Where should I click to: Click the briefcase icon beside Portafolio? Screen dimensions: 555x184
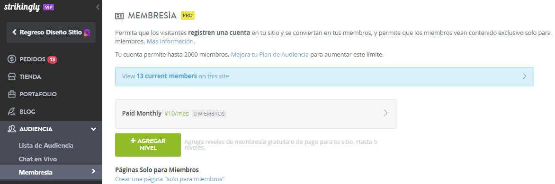12,94
